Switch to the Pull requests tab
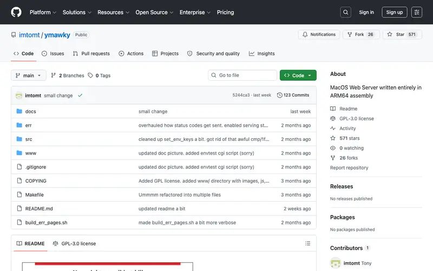 (x=91, y=54)
